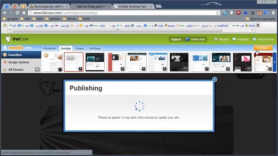Image resolution: width=278 pixels, height=156 pixels.
Task: Click the Weebly editor logo
Action: (x=18, y=48)
